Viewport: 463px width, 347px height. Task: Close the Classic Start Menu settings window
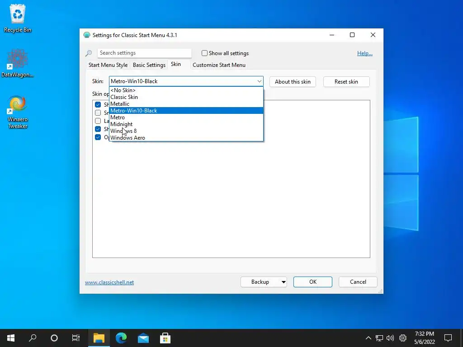pyautogui.click(x=373, y=35)
